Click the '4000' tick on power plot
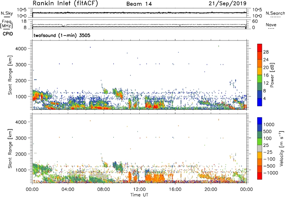Image resolution: width=285 pixels, height=197 pixels. [21, 49]
